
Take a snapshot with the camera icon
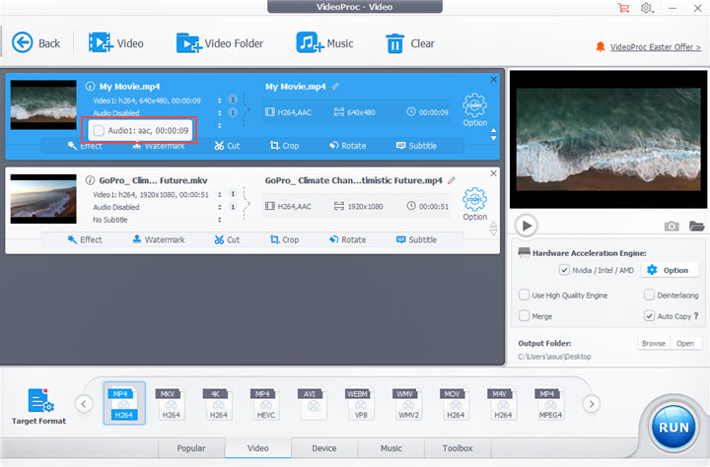(x=672, y=226)
